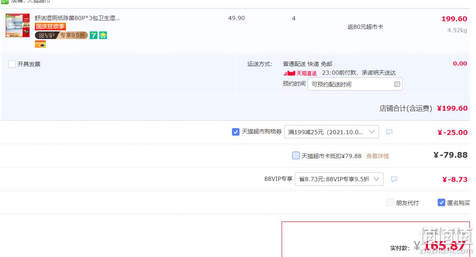Click the green 7-day return icon
The image size is (476, 257).
click(94, 35)
